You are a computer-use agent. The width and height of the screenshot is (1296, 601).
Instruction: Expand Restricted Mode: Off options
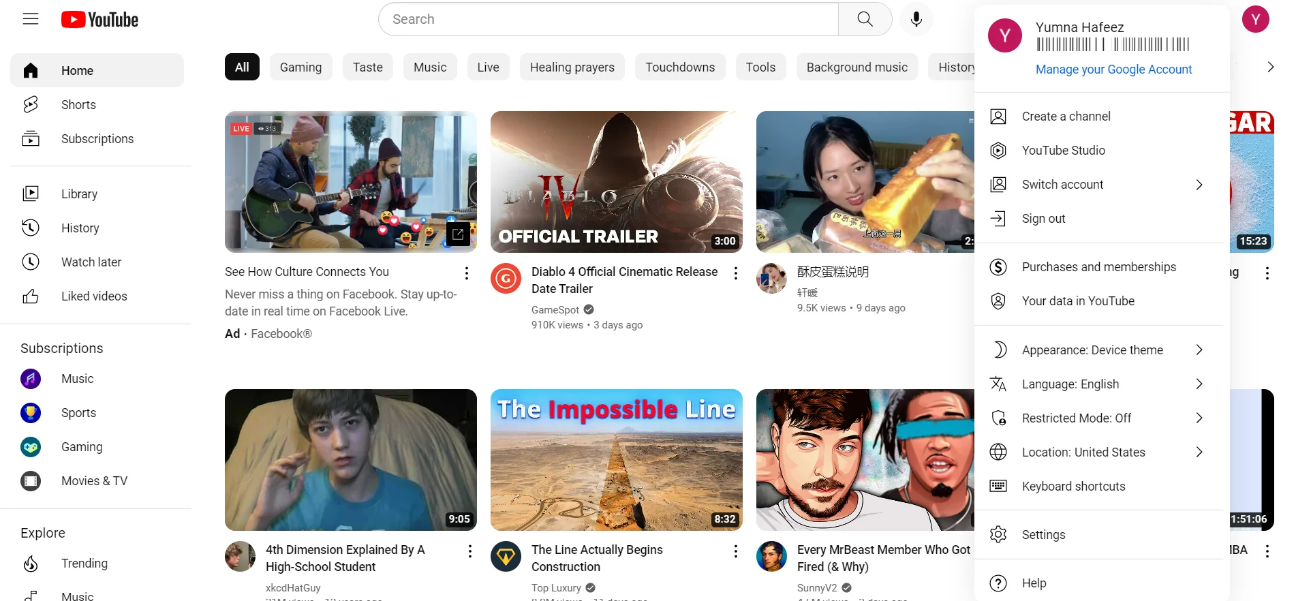click(1098, 418)
